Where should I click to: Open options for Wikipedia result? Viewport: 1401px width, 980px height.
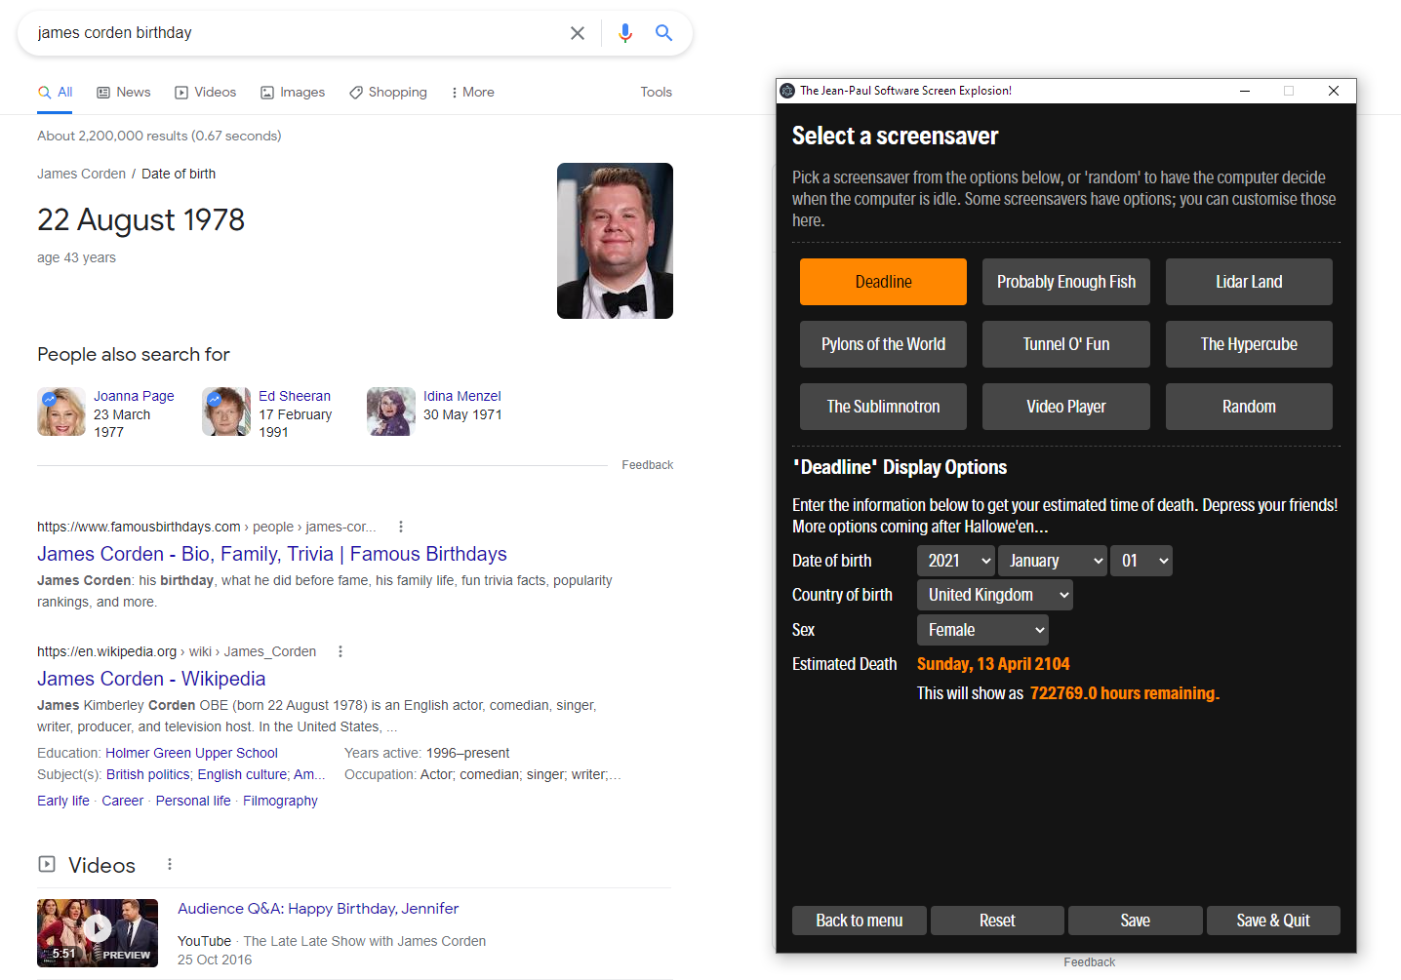(x=340, y=651)
